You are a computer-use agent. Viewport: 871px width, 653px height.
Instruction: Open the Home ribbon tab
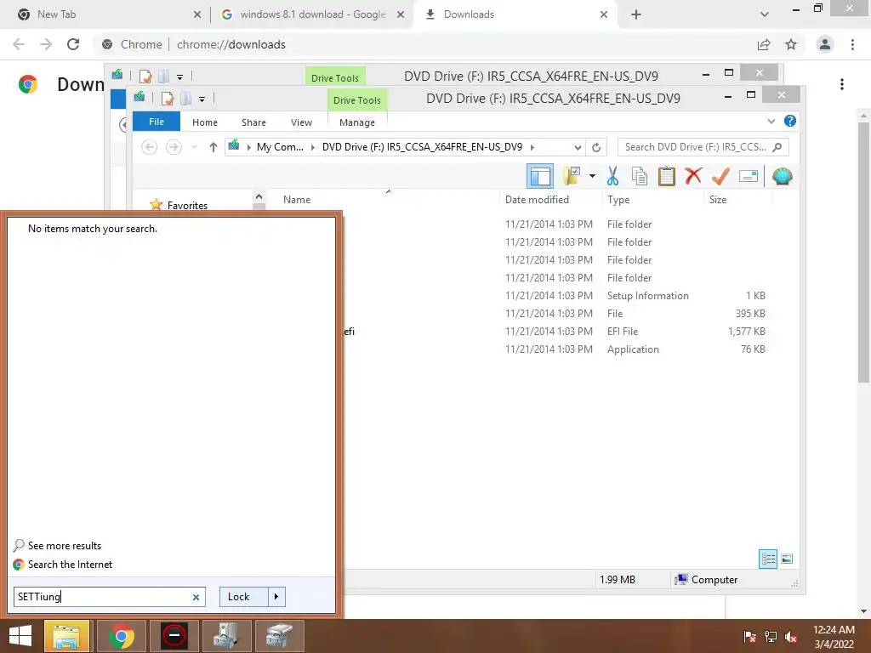205,122
